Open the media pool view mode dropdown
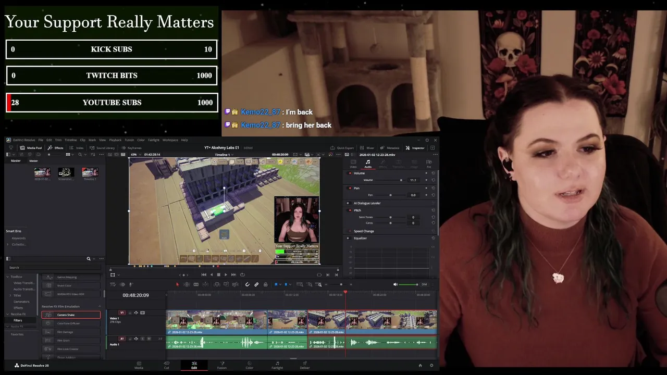Image resolution: width=667 pixels, height=375 pixels. click(72, 155)
